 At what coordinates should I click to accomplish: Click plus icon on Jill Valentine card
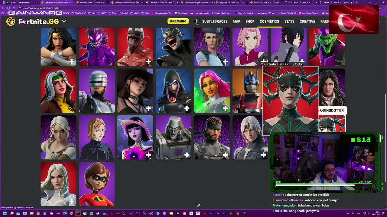pos(225,61)
